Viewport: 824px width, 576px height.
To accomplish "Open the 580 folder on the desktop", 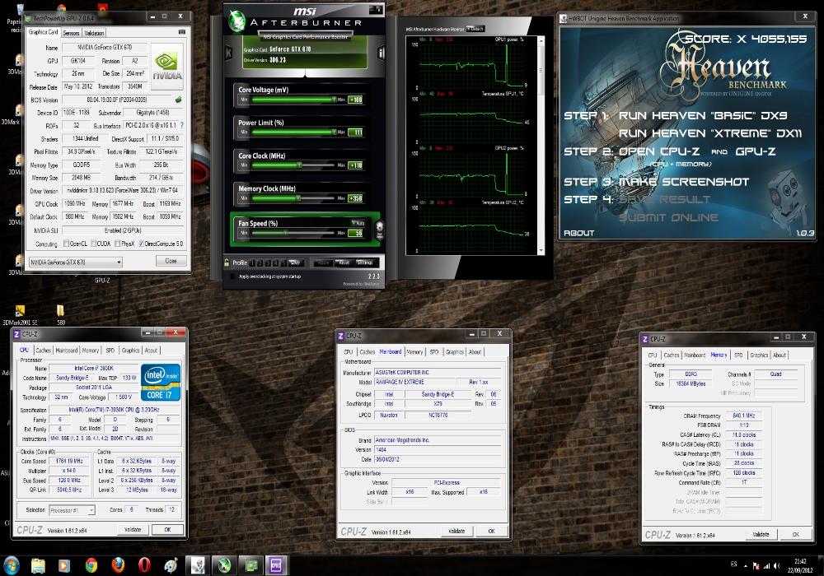I will [x=60, y=315].
